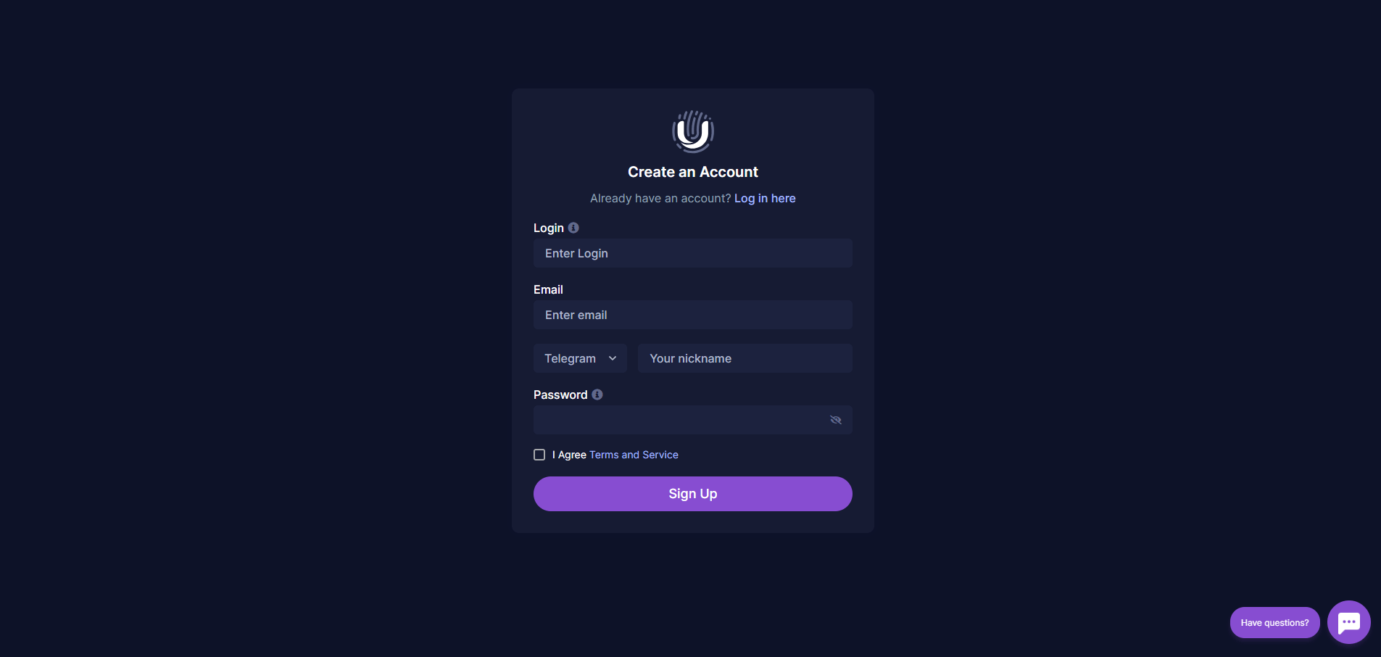Focus the Password input box
Image resolution: width=1381 pixels, height=657 pixels.
click(678, 421)
